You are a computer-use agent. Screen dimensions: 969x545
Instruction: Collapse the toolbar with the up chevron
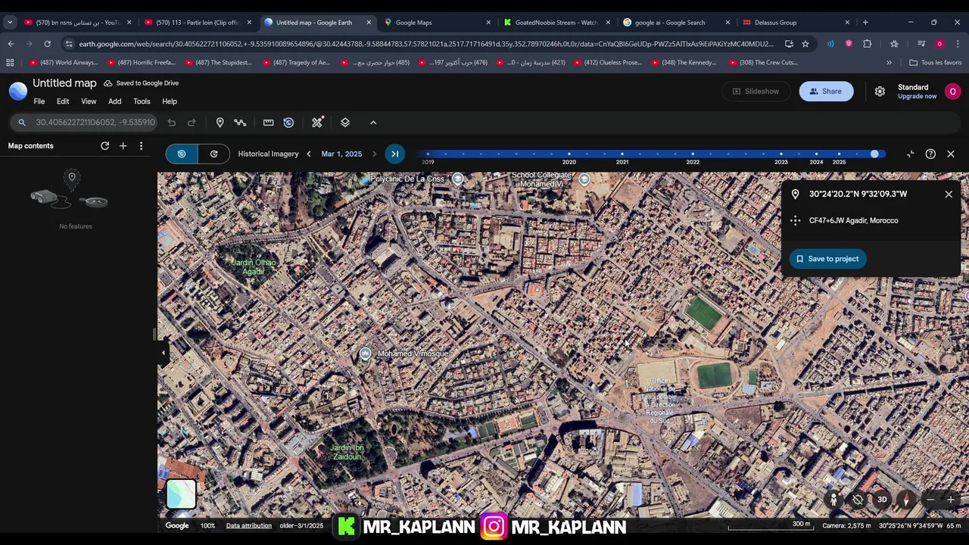click(x=373, y=123)
